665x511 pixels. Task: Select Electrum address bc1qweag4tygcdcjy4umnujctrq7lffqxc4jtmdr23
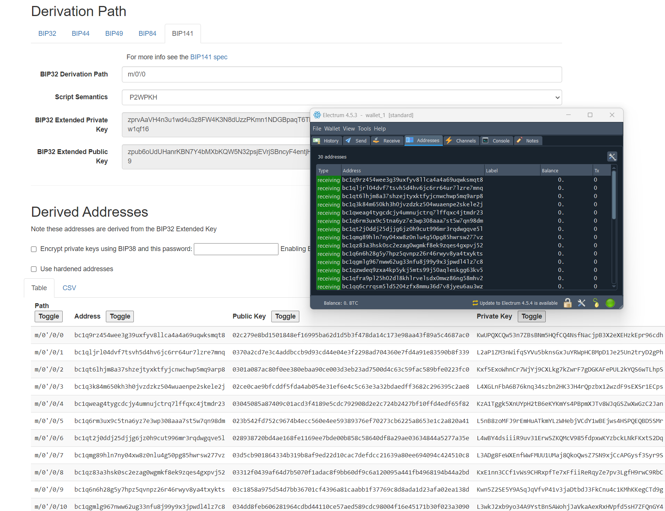[413, 213]
